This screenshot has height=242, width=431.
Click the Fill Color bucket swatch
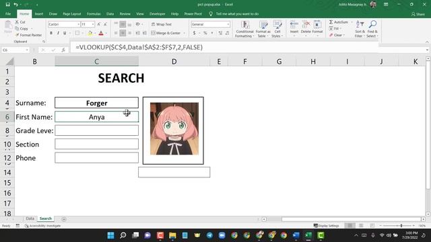click(90, 33)
